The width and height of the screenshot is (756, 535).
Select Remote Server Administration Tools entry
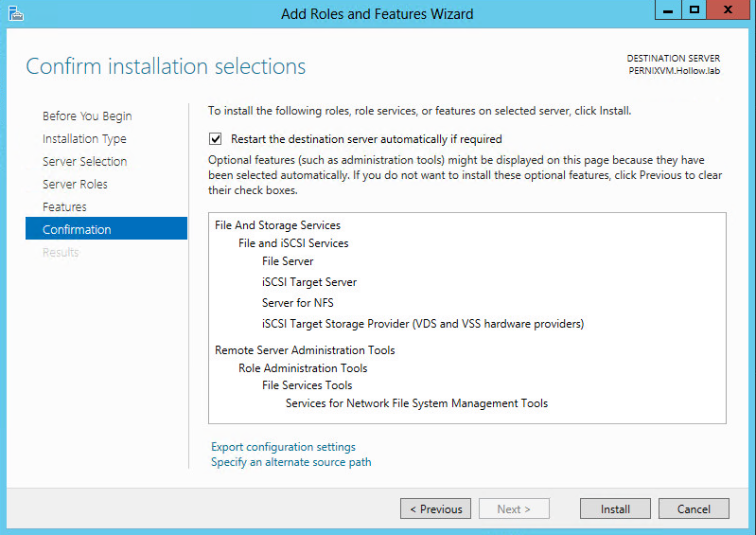pyautogui.click(x=305, y=350)
